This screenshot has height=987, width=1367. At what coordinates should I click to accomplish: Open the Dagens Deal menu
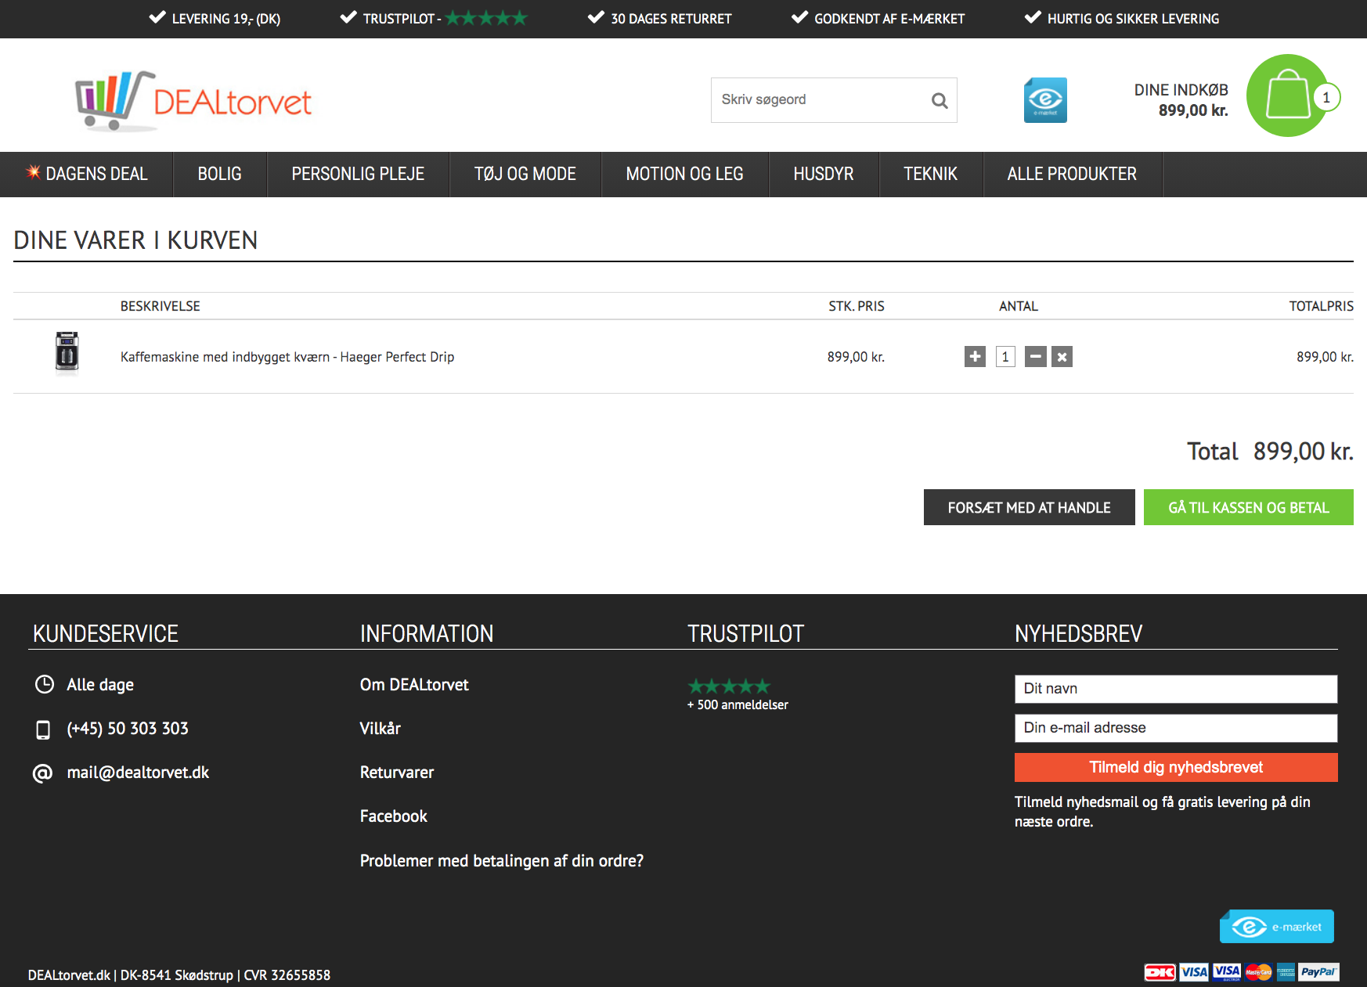point(87,174)
